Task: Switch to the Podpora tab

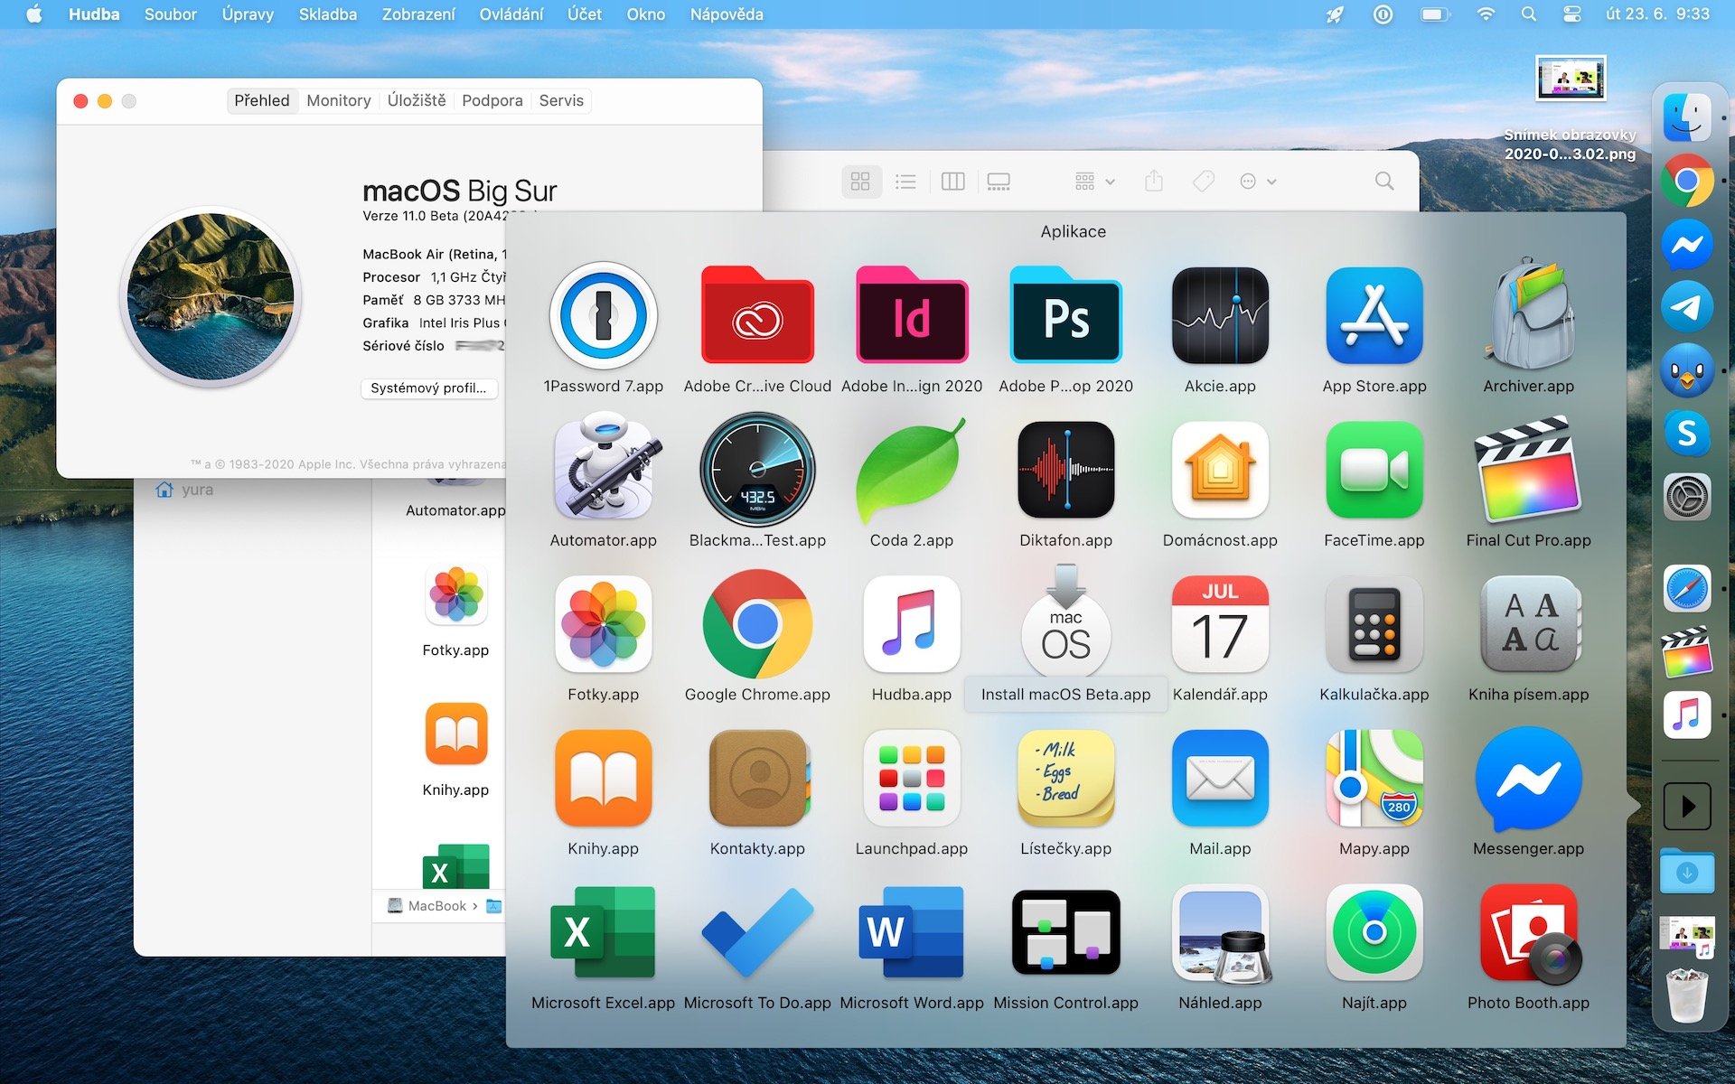Action: (492, 100)
